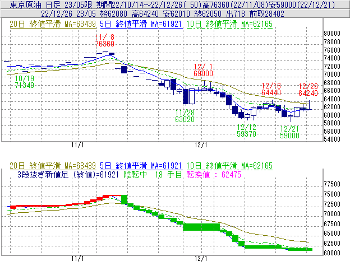Click the 12/12 59370 low label

pyautogui.click(x=246, y=130)
